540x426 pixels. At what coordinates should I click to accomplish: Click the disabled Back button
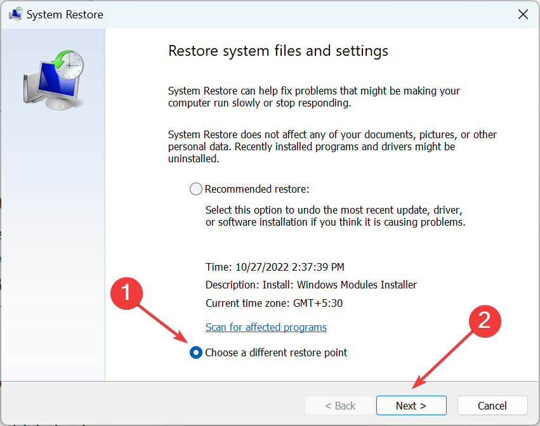339,405
